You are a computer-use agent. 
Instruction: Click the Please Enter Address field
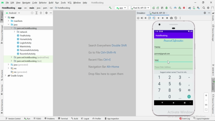(x=173, y=67)
